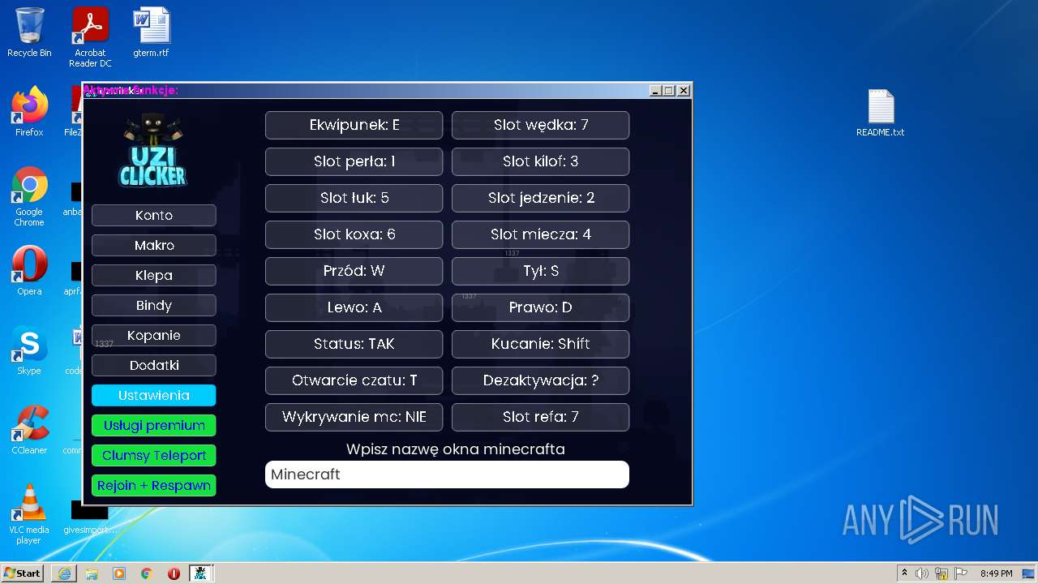Change the Kucanie: Shift keybind
The image size is (1038, 584).
point(541,344)
